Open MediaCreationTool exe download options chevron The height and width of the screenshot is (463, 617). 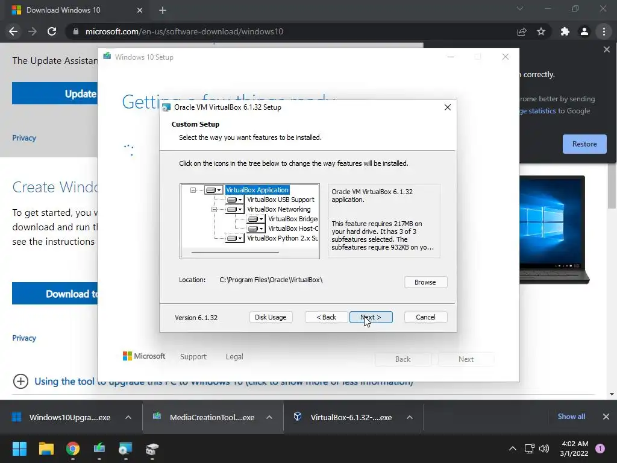[x=269, y=417]
